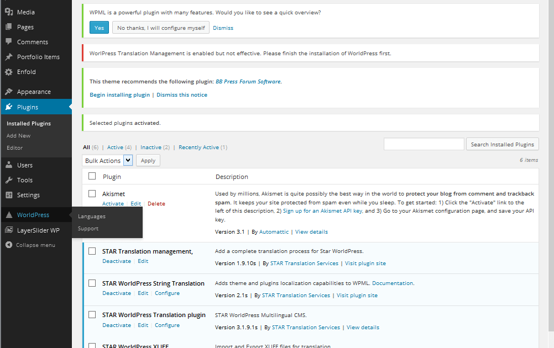Image resolution: width=554 pixels, height=348 pixels.
Task: Activate the Akismet plugin
Action: tap(113, 204)
